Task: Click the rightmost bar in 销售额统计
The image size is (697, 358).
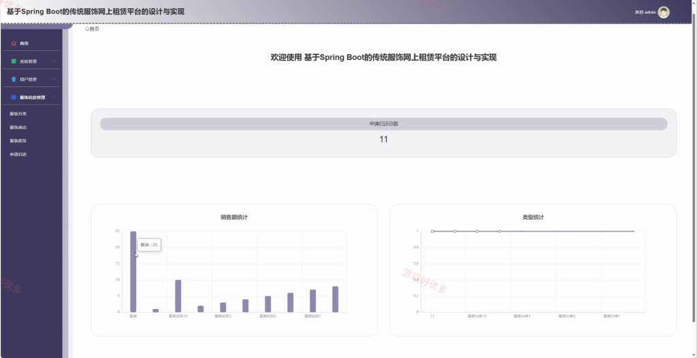Action: click(x=335, y=299)
